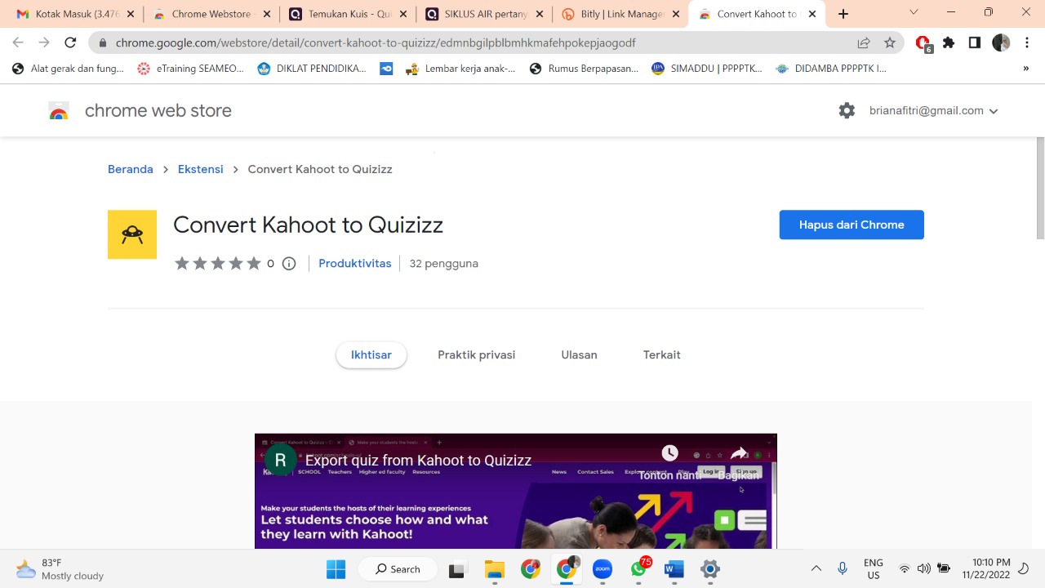The image size is (1045, 588).
Task: Open the red extension icon with badge 6
Action: coord(923,43)
